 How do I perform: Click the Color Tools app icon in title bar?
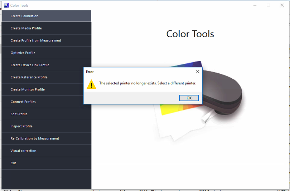tap(6, 5)
